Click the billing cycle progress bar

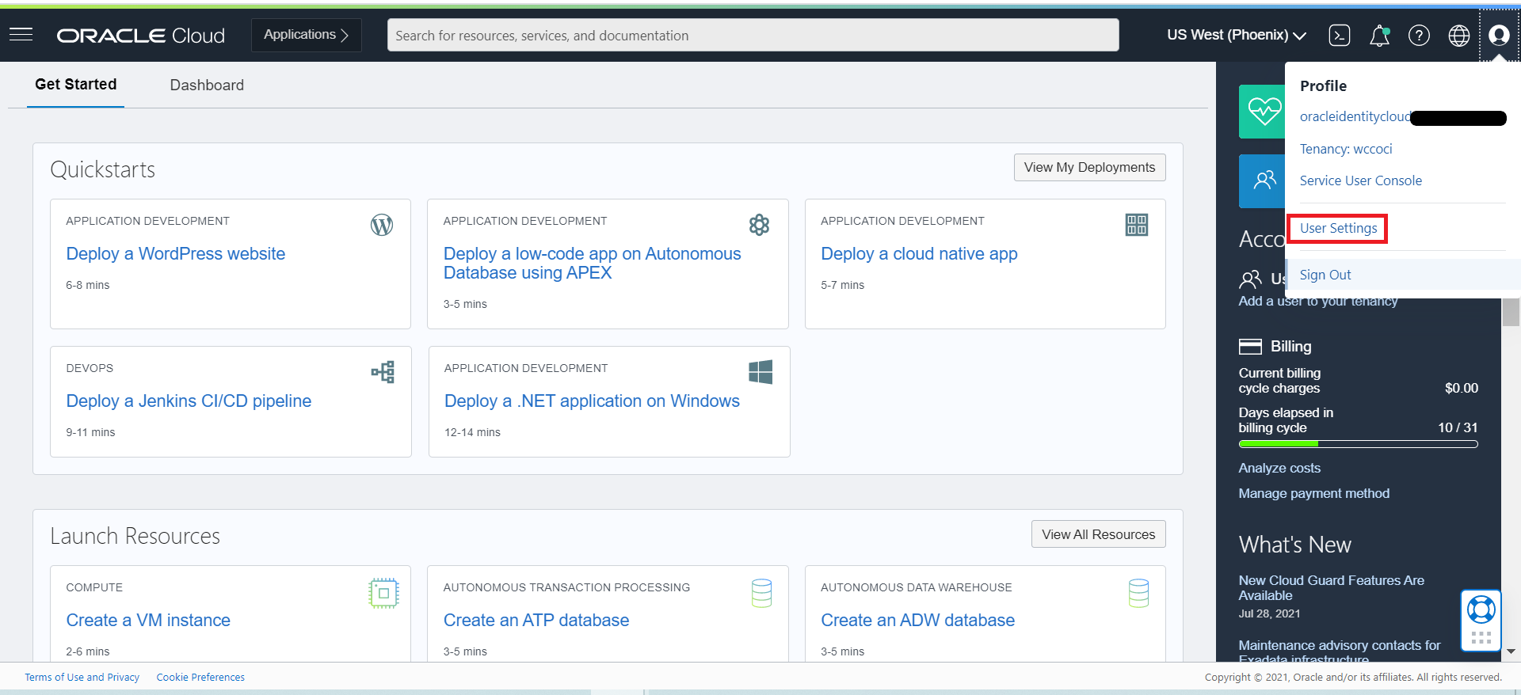(x=1359, y=444)
